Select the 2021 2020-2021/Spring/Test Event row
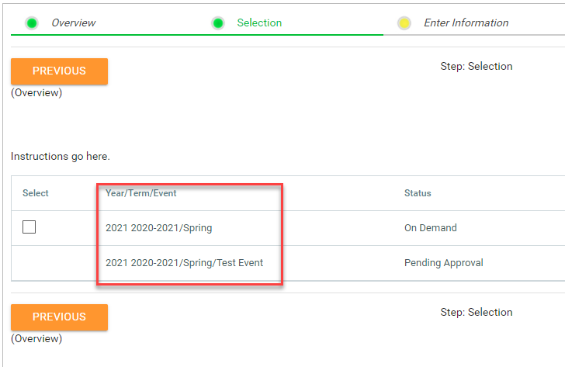This screenshot has height=367, width=565. (184, 263)
